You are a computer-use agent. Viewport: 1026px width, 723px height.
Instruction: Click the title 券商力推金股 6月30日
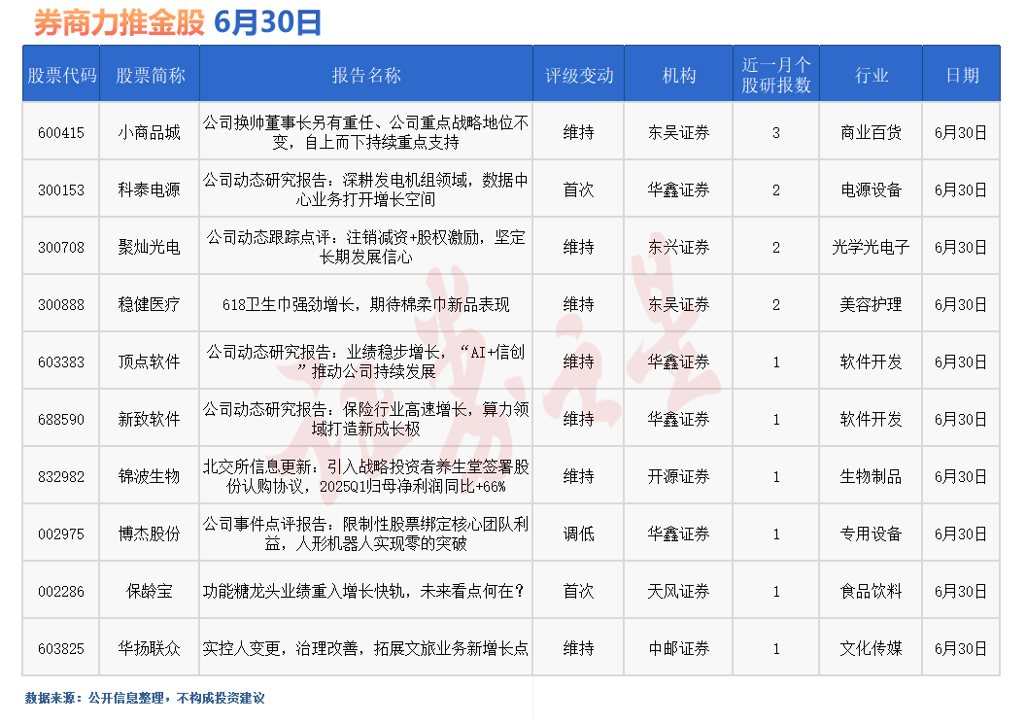click(x=178, y=22)
